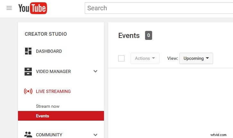Click the Dashboard grid icon

28,51
